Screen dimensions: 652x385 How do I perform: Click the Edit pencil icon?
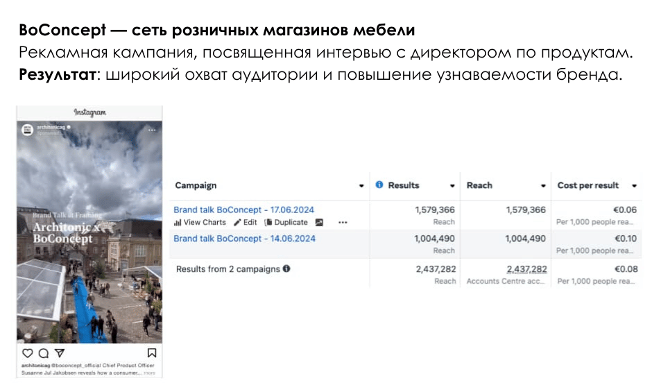(x=237, y=223)
